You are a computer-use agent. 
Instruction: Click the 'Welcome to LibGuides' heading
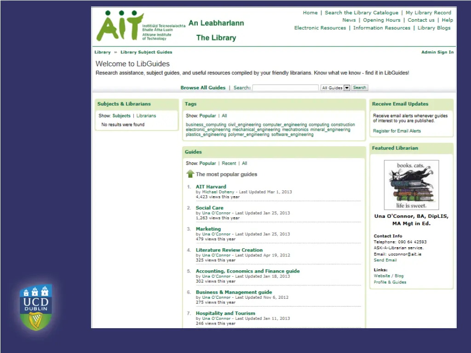click(132, 63)
